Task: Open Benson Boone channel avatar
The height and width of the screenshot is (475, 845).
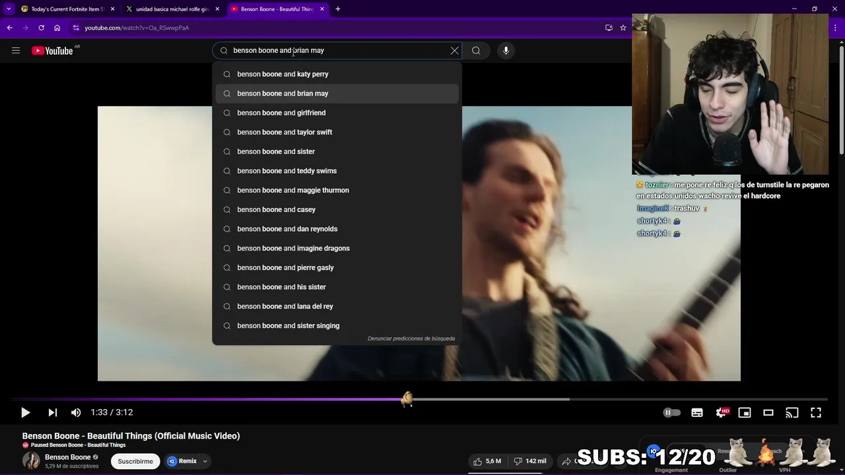Action: [x=31, y=460]
